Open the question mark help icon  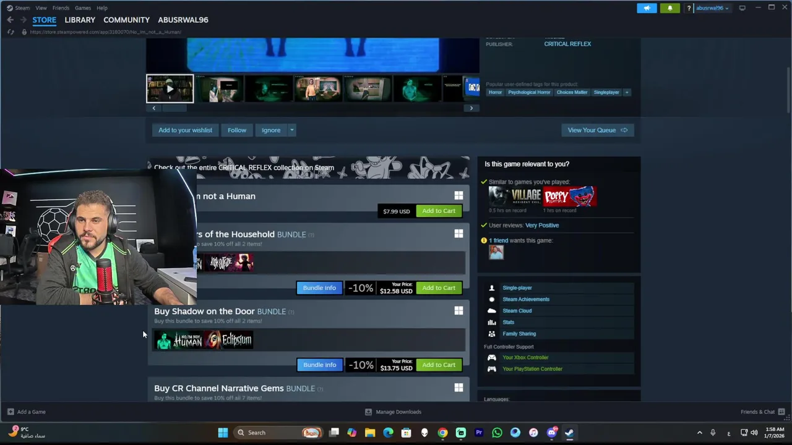pos(689,8)
